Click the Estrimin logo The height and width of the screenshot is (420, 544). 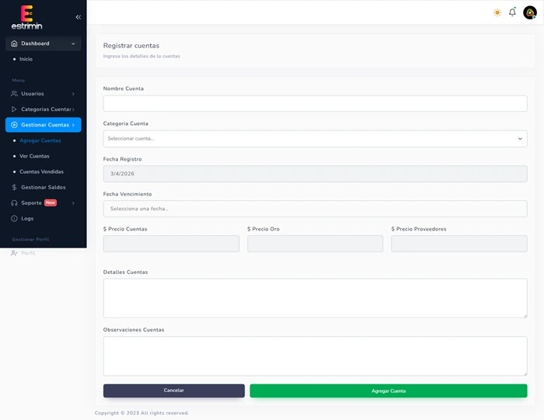(x=27, y=17)
